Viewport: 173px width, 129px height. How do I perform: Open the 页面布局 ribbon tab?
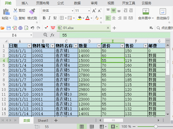tap(43, 3)
